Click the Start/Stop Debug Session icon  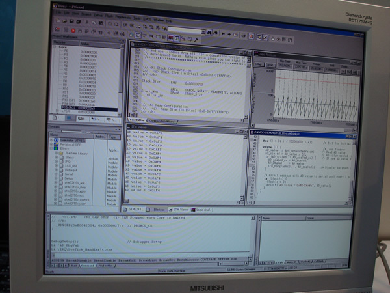point(251,36)
